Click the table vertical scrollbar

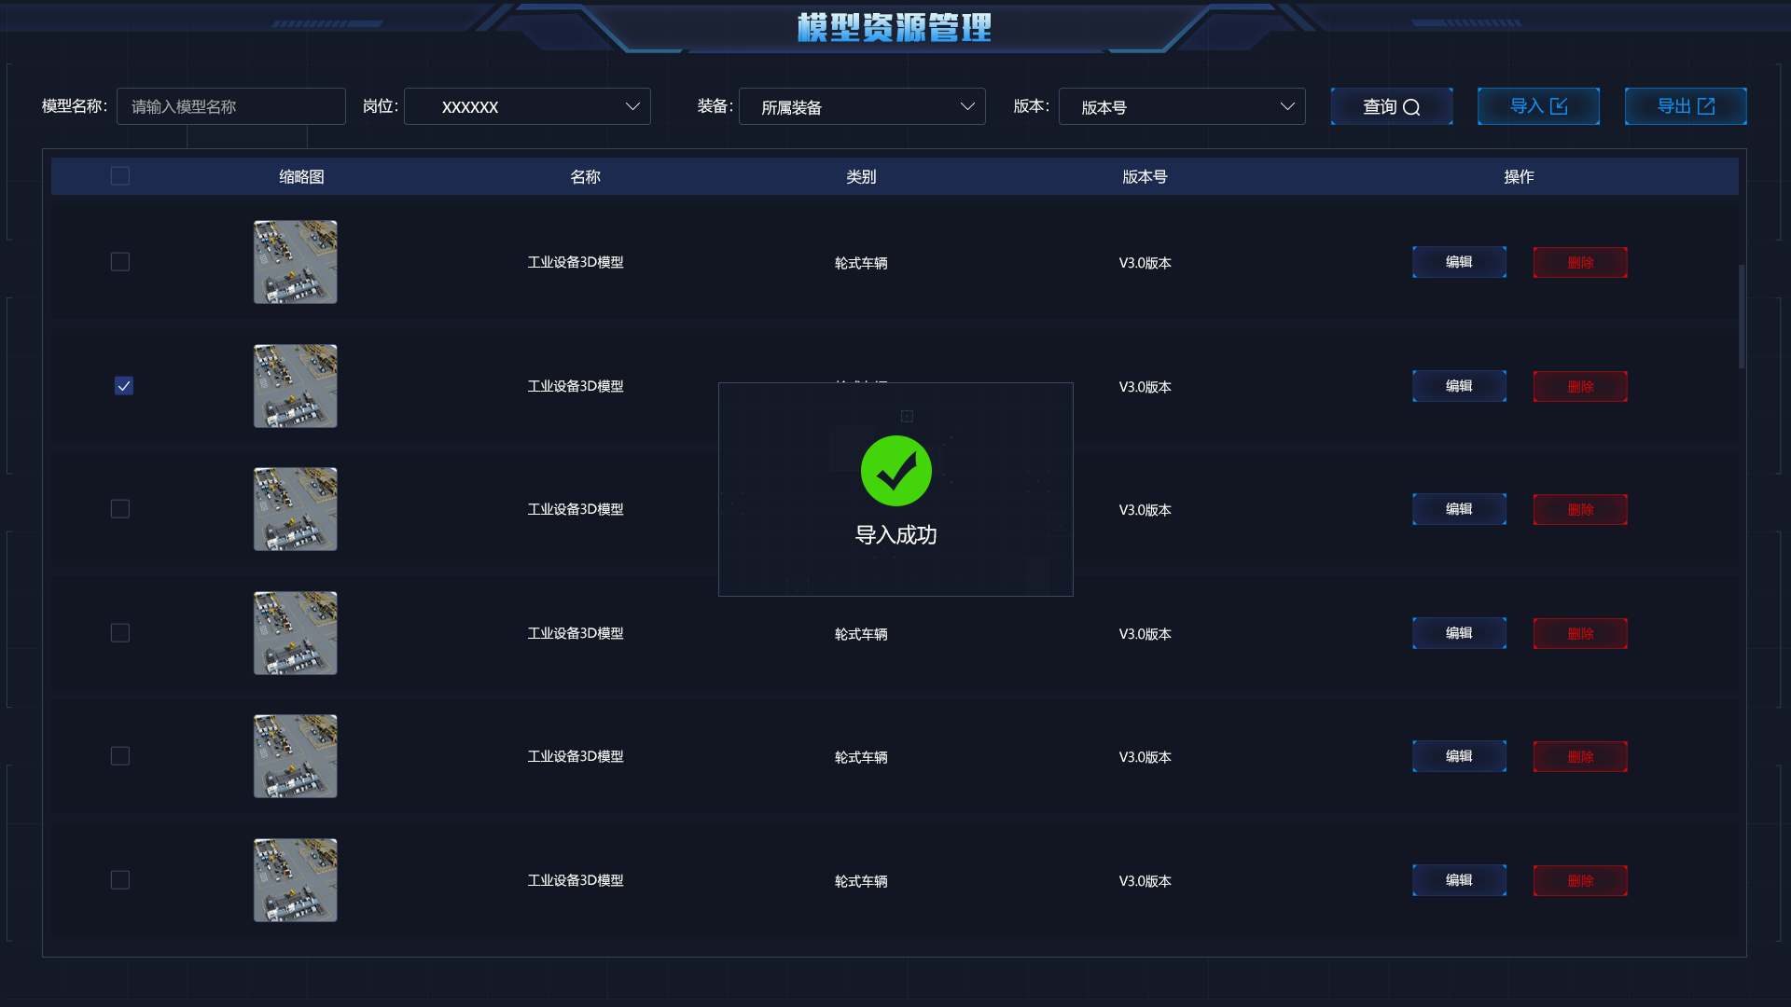pos(1741,317)
